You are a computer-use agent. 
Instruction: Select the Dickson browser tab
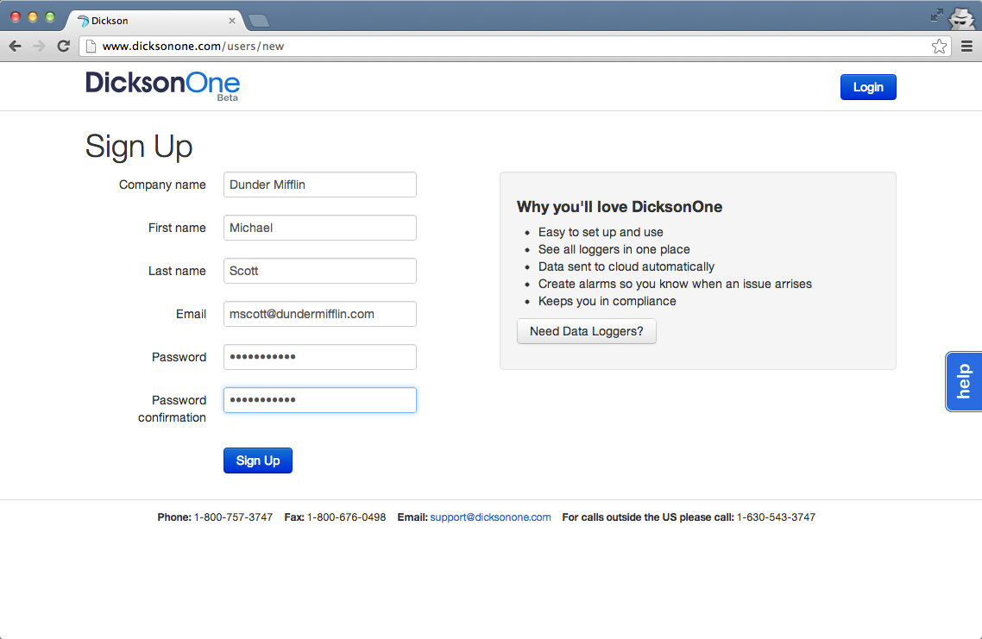[x=154, y=21]
